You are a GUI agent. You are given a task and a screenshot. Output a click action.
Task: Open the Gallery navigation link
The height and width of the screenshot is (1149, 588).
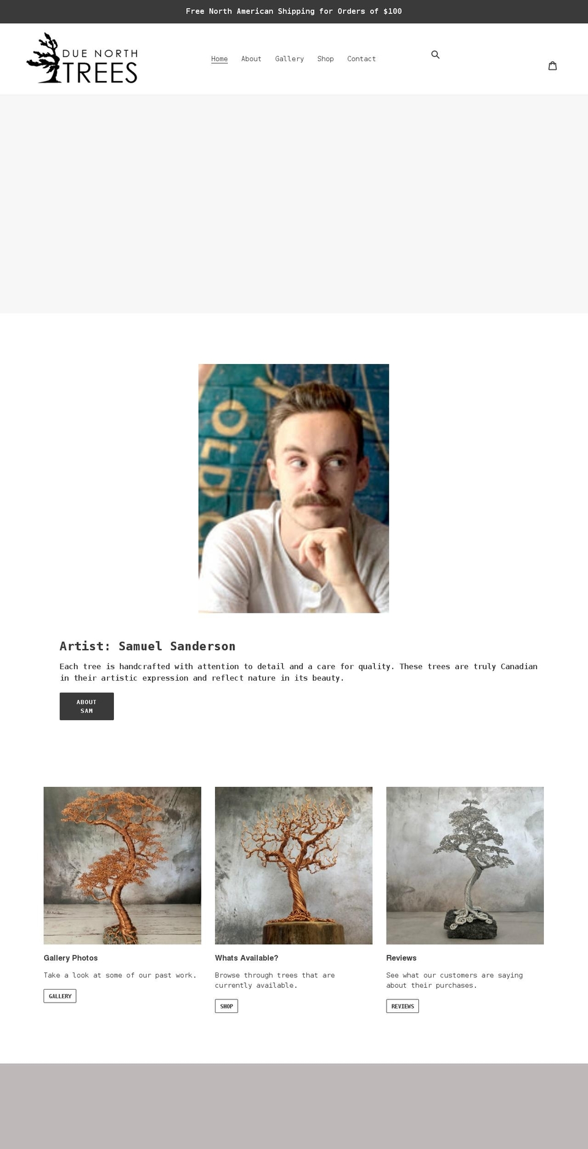[289, 59]
